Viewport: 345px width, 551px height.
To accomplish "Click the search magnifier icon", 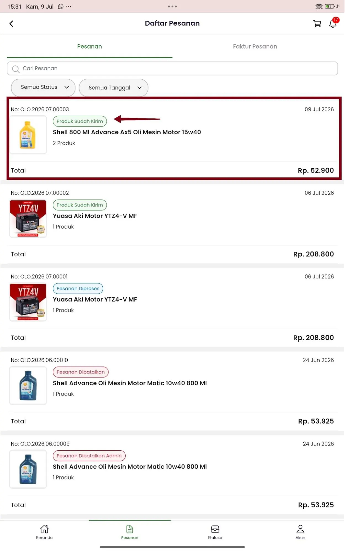I will (x=16, y=69).
